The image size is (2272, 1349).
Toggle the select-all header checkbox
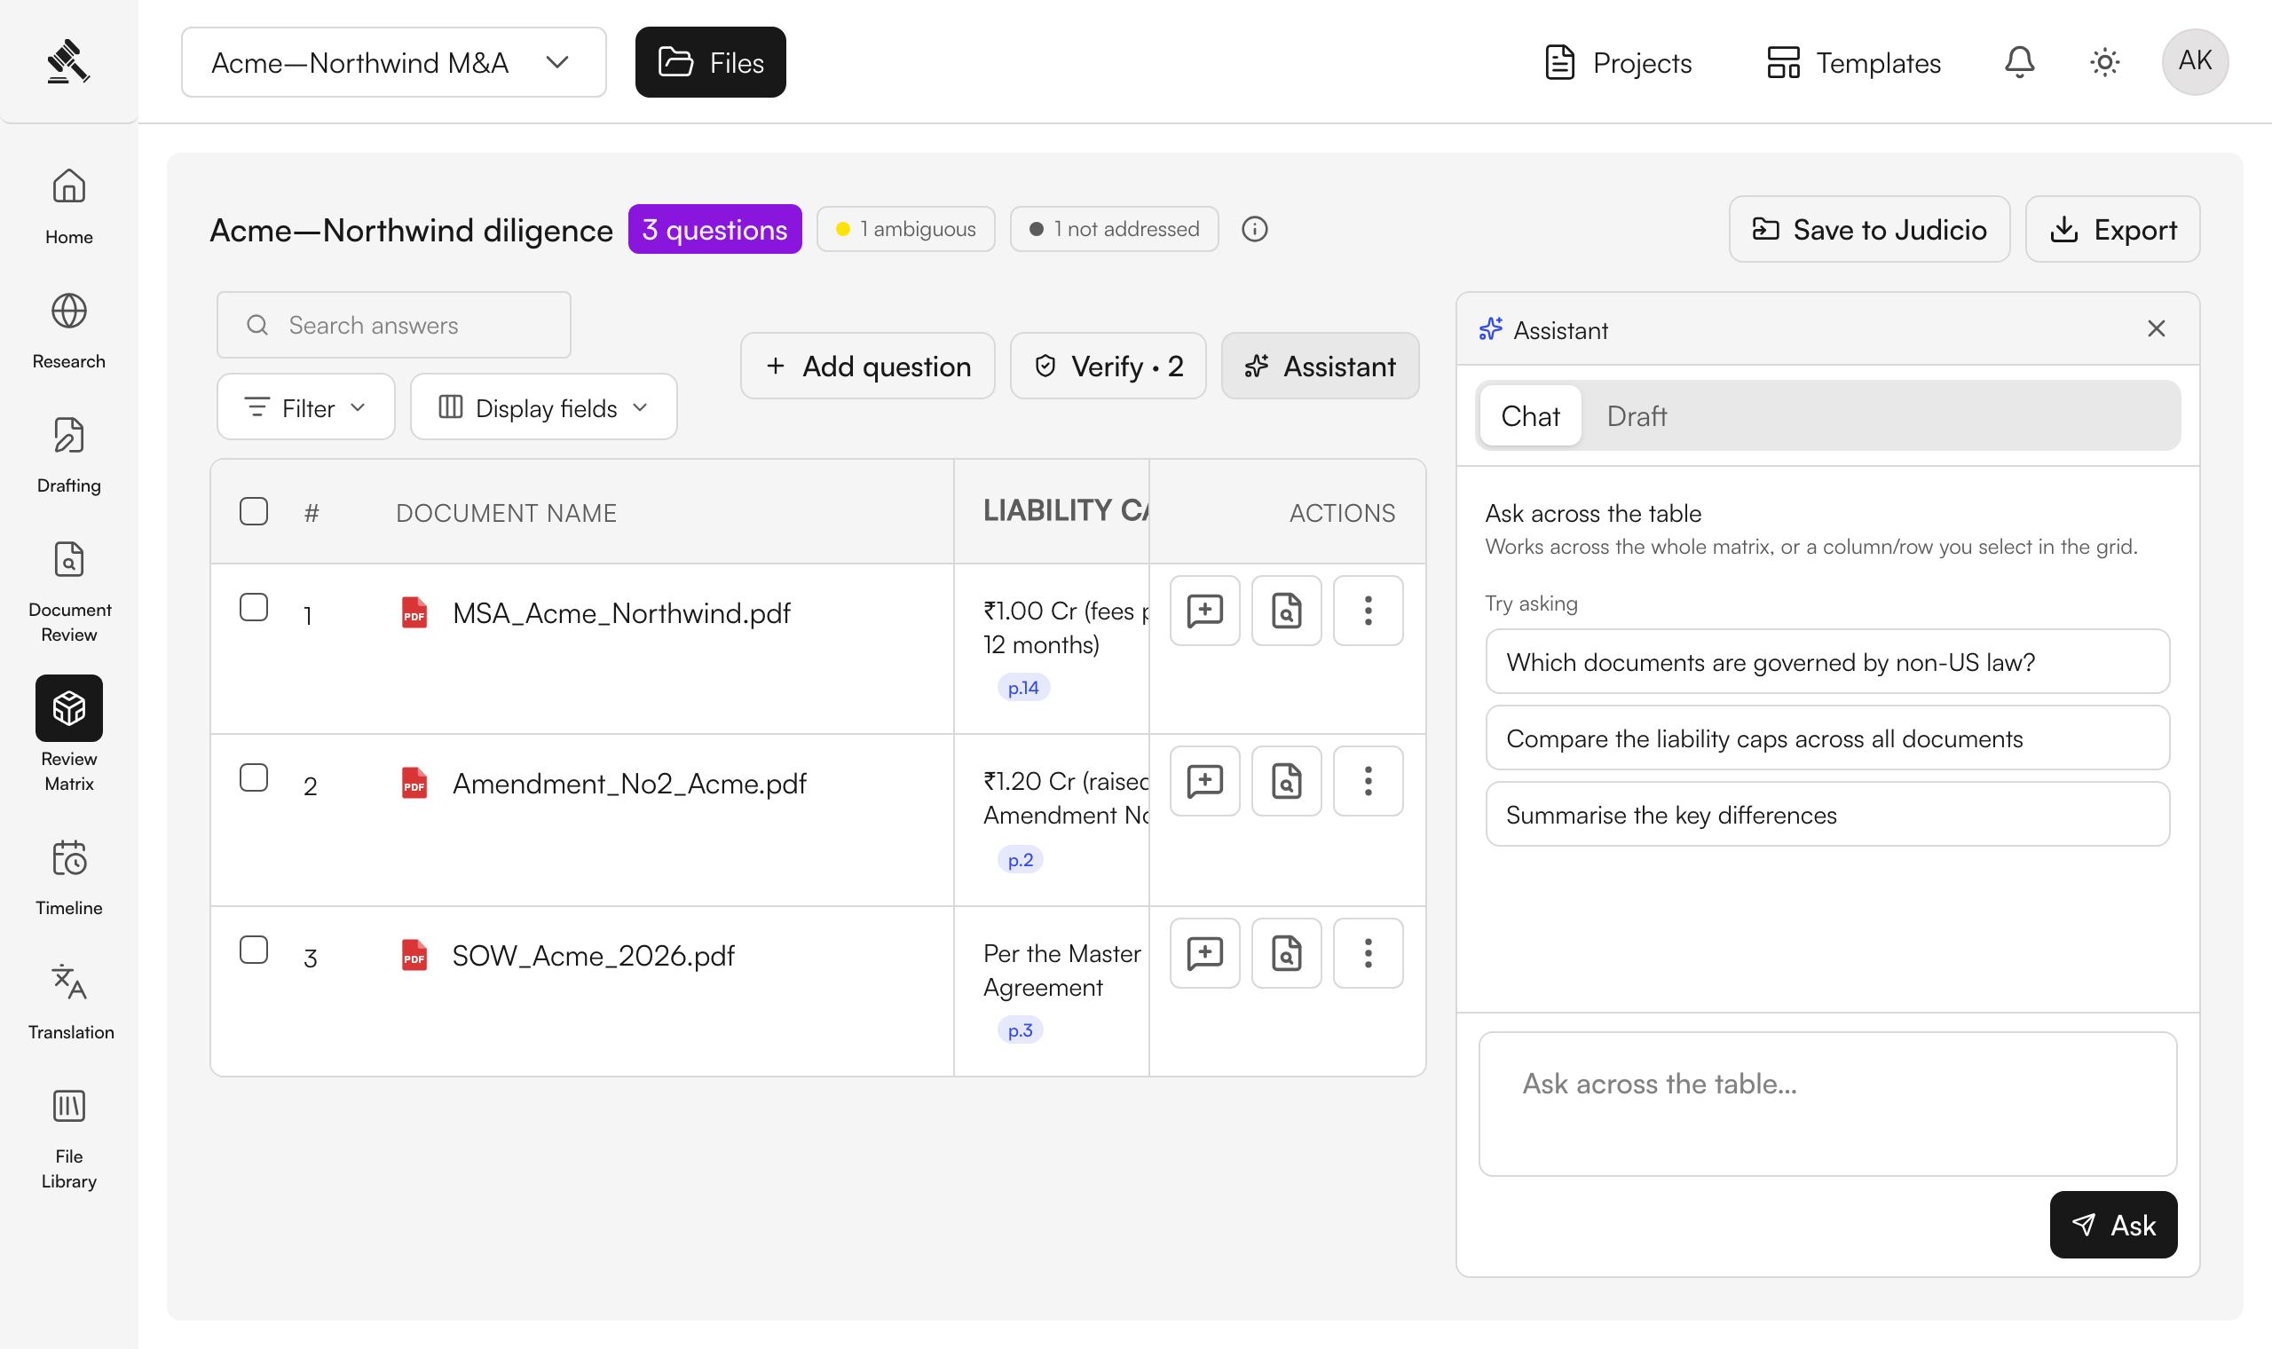(x=254, y=512)
